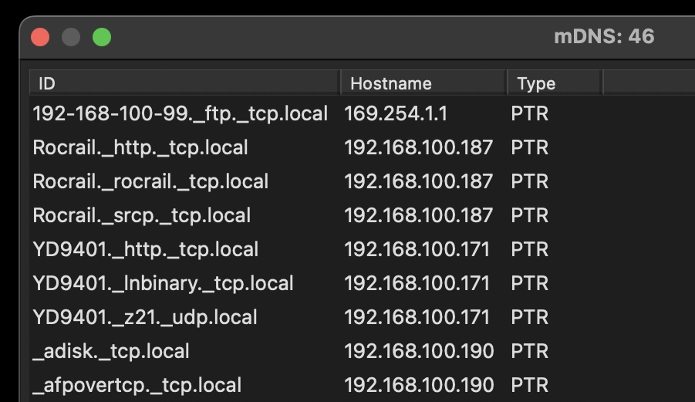This screenshot has height=402, width=695.
Task: Click the 169.254.1.1 hostname cell
Action: pyautogui.click(x=395, y=113)
